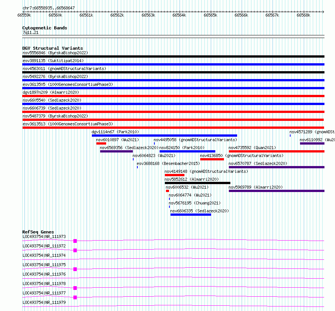Click the RefSeq Genes track heading
Viewport: 335px width, 311px height.
tap(38, 232)
